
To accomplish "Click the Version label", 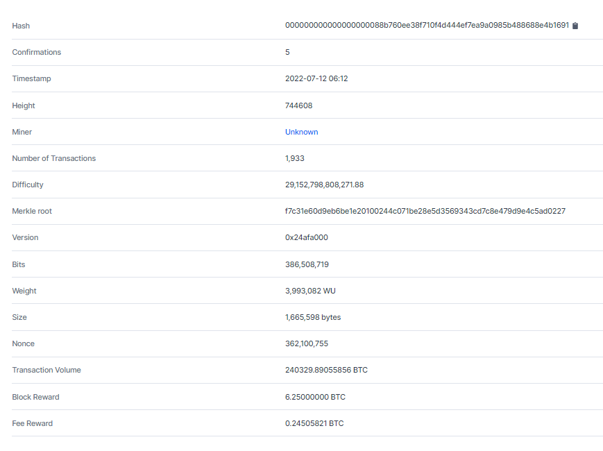I will tap(26, 237).
